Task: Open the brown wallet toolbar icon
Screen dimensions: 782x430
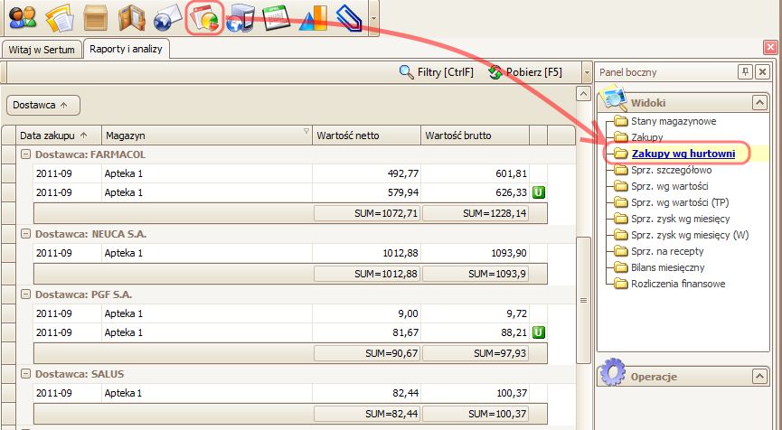Action: pos(132,16)
